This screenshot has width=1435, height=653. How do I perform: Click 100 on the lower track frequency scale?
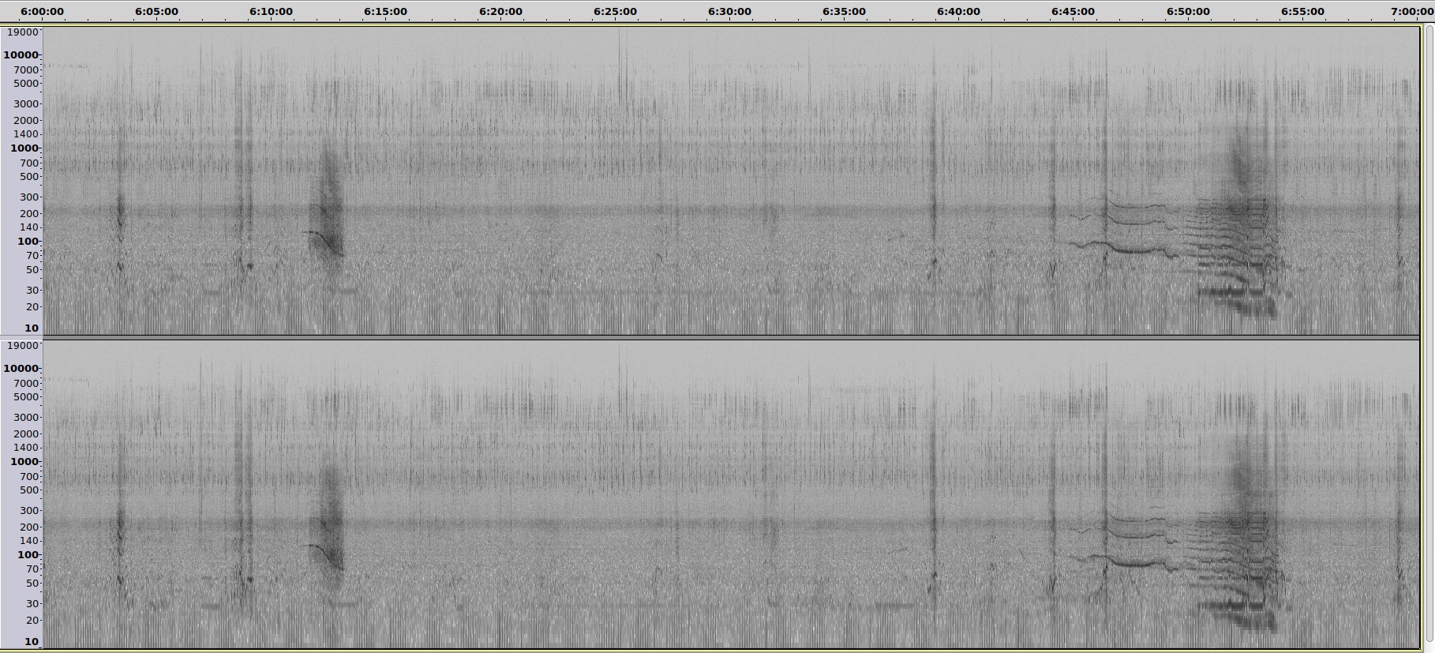point(27,555)
